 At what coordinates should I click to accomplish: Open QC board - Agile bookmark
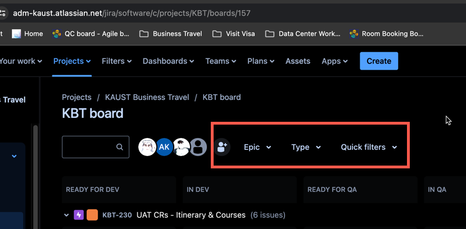point(91,34)
